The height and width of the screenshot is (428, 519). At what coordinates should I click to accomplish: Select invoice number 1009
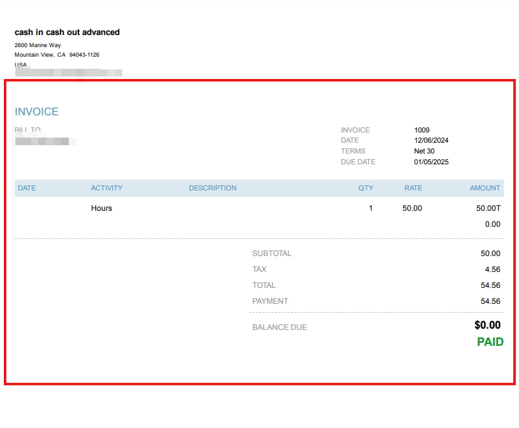coord(422,130)
